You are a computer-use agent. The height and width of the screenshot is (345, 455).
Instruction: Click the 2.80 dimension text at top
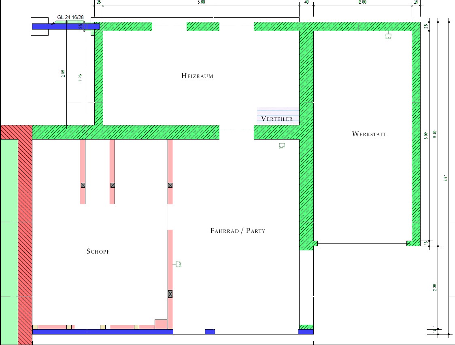[x=362, y=2]
